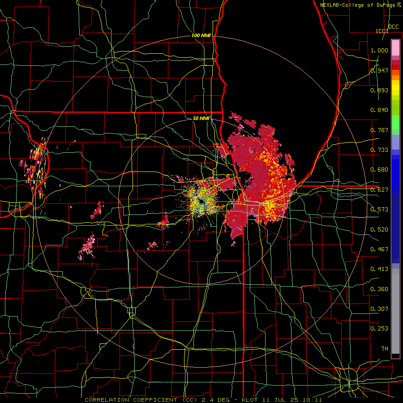The width and height of the screenshot is (403, 403).
Task: Click the 0.307 scale value
Action: 379,309
